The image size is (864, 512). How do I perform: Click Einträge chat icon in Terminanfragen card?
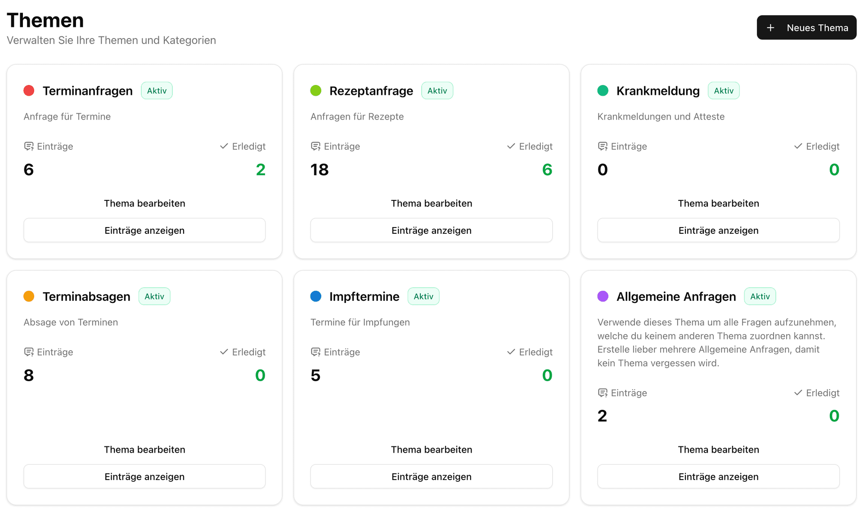[29, 147]
